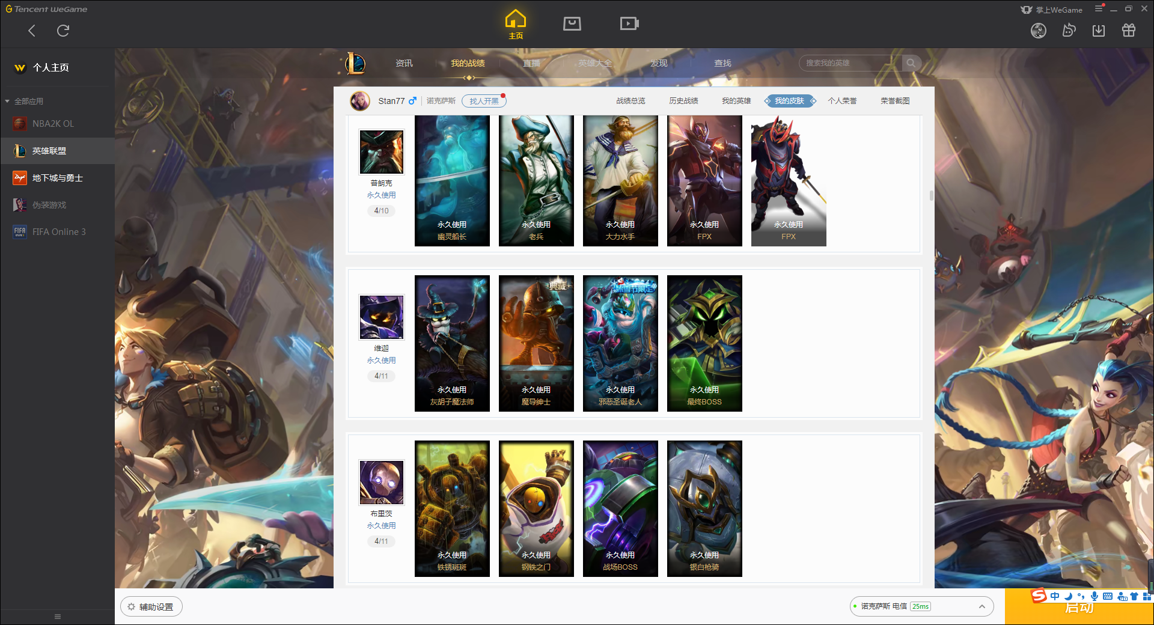Open the download manager icon
Image resolution: width=1154 pixels, height=625 pixels.
(1099, 31)
